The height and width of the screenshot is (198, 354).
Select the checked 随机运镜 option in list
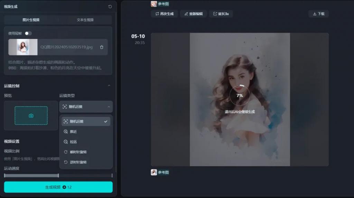coord(86,121)
